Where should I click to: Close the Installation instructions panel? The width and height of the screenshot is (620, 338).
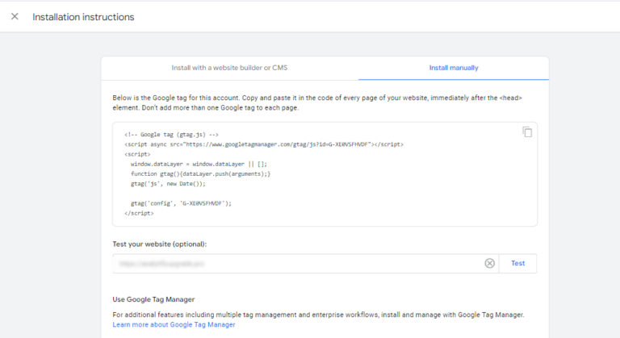click(x=15, y=17)
